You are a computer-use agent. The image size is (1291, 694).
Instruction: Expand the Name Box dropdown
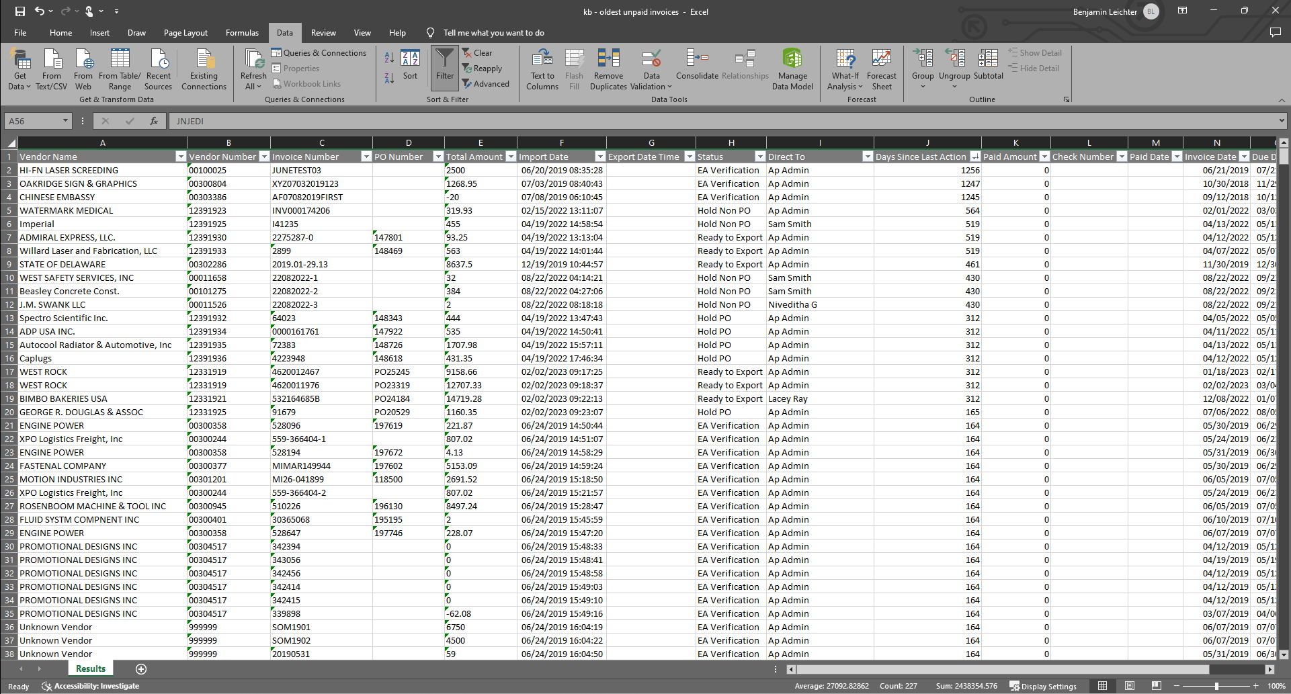coord(65,121)
